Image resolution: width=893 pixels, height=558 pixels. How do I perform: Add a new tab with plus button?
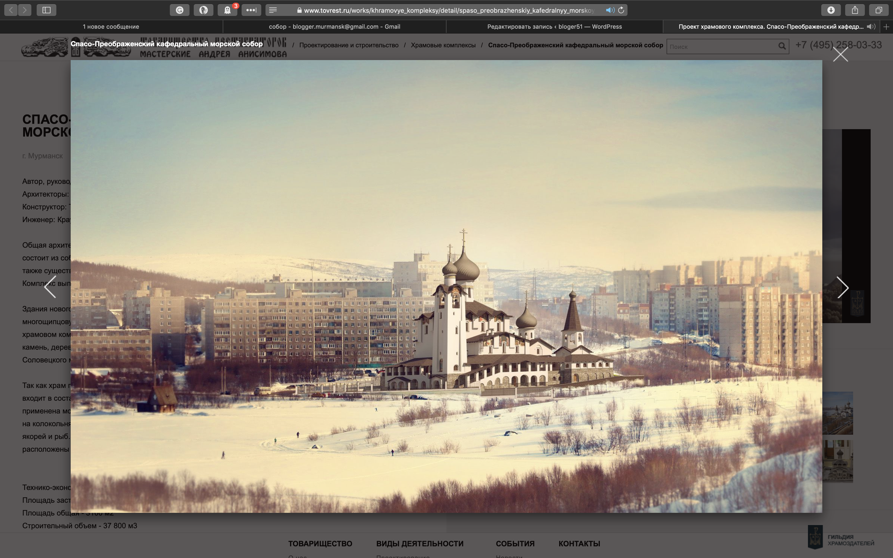click(886, 27)
